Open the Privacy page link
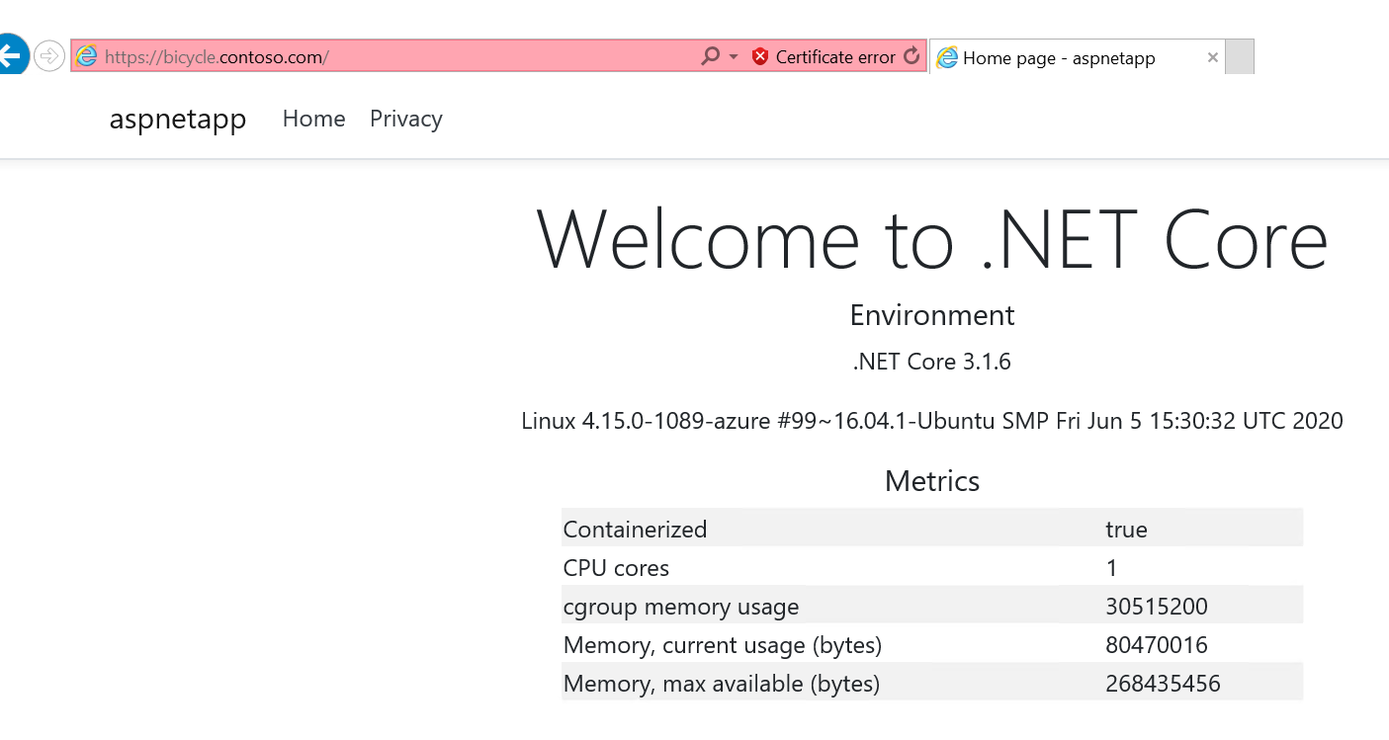Viewport: 1389px width, 740px height. pos(405,119)
